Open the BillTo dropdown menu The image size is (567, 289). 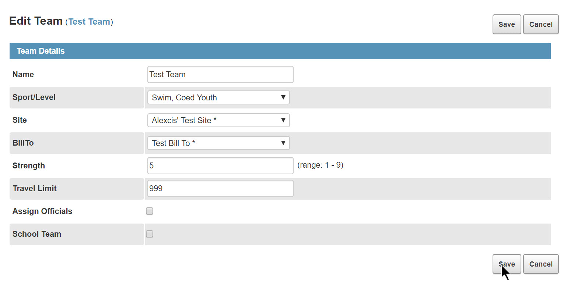[x=218, y=143]
